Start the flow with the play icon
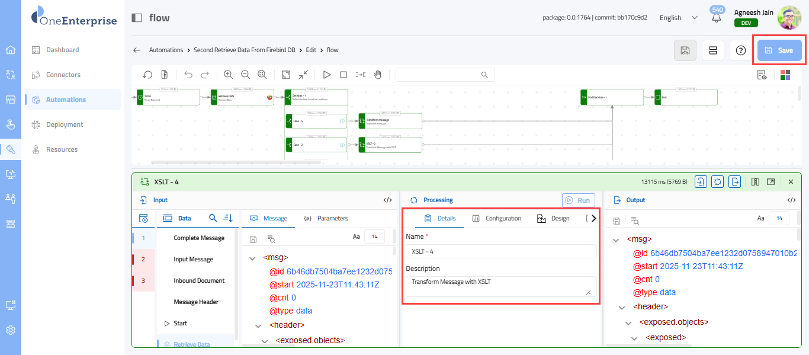Image resolution: width=809 pixels, height=355 pixels. 326,75
